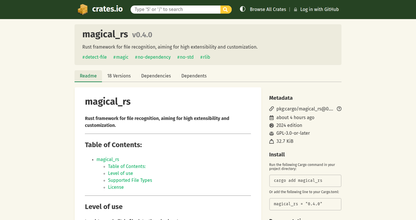Viewport: 416px width, 220px height.
Task: Click the pkg:cargo/magical_rs@0... purl text
Action: pyautogui.click(x=305, y=109)
